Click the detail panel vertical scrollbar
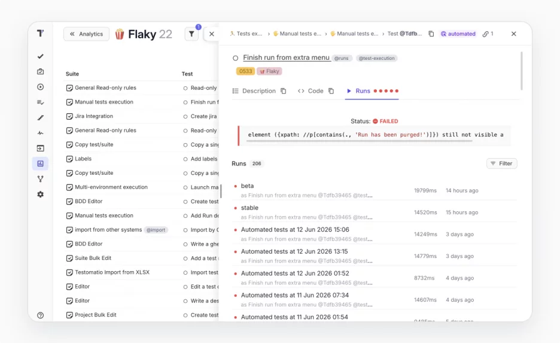560x343 pixels. click(522, 71)
